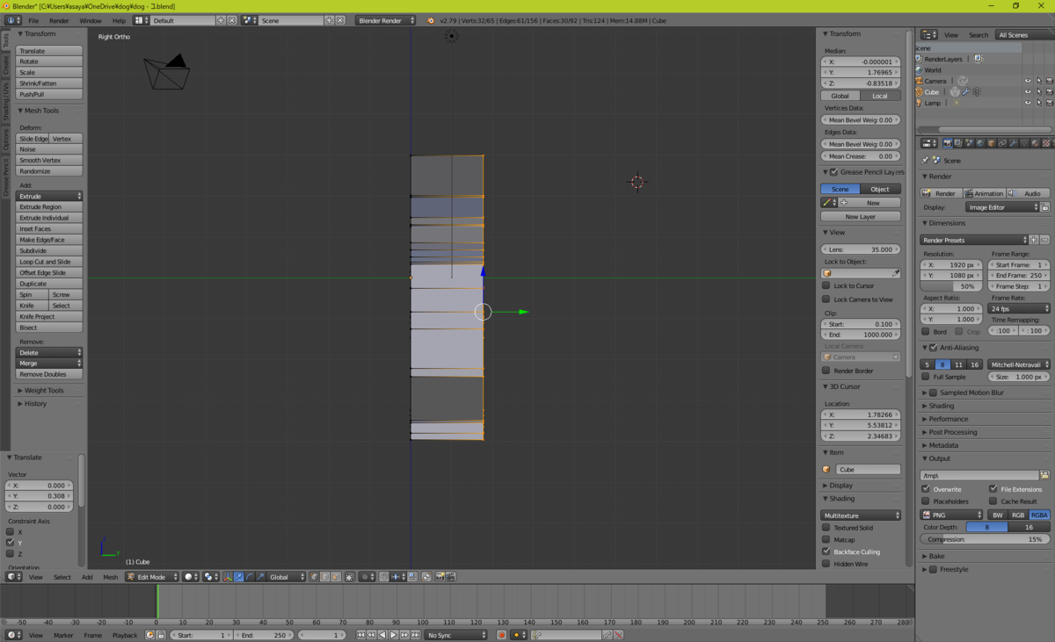Uncheck the Overwrite checkbox
This screenshot has height=642, width=1055.
coord(926,489)
